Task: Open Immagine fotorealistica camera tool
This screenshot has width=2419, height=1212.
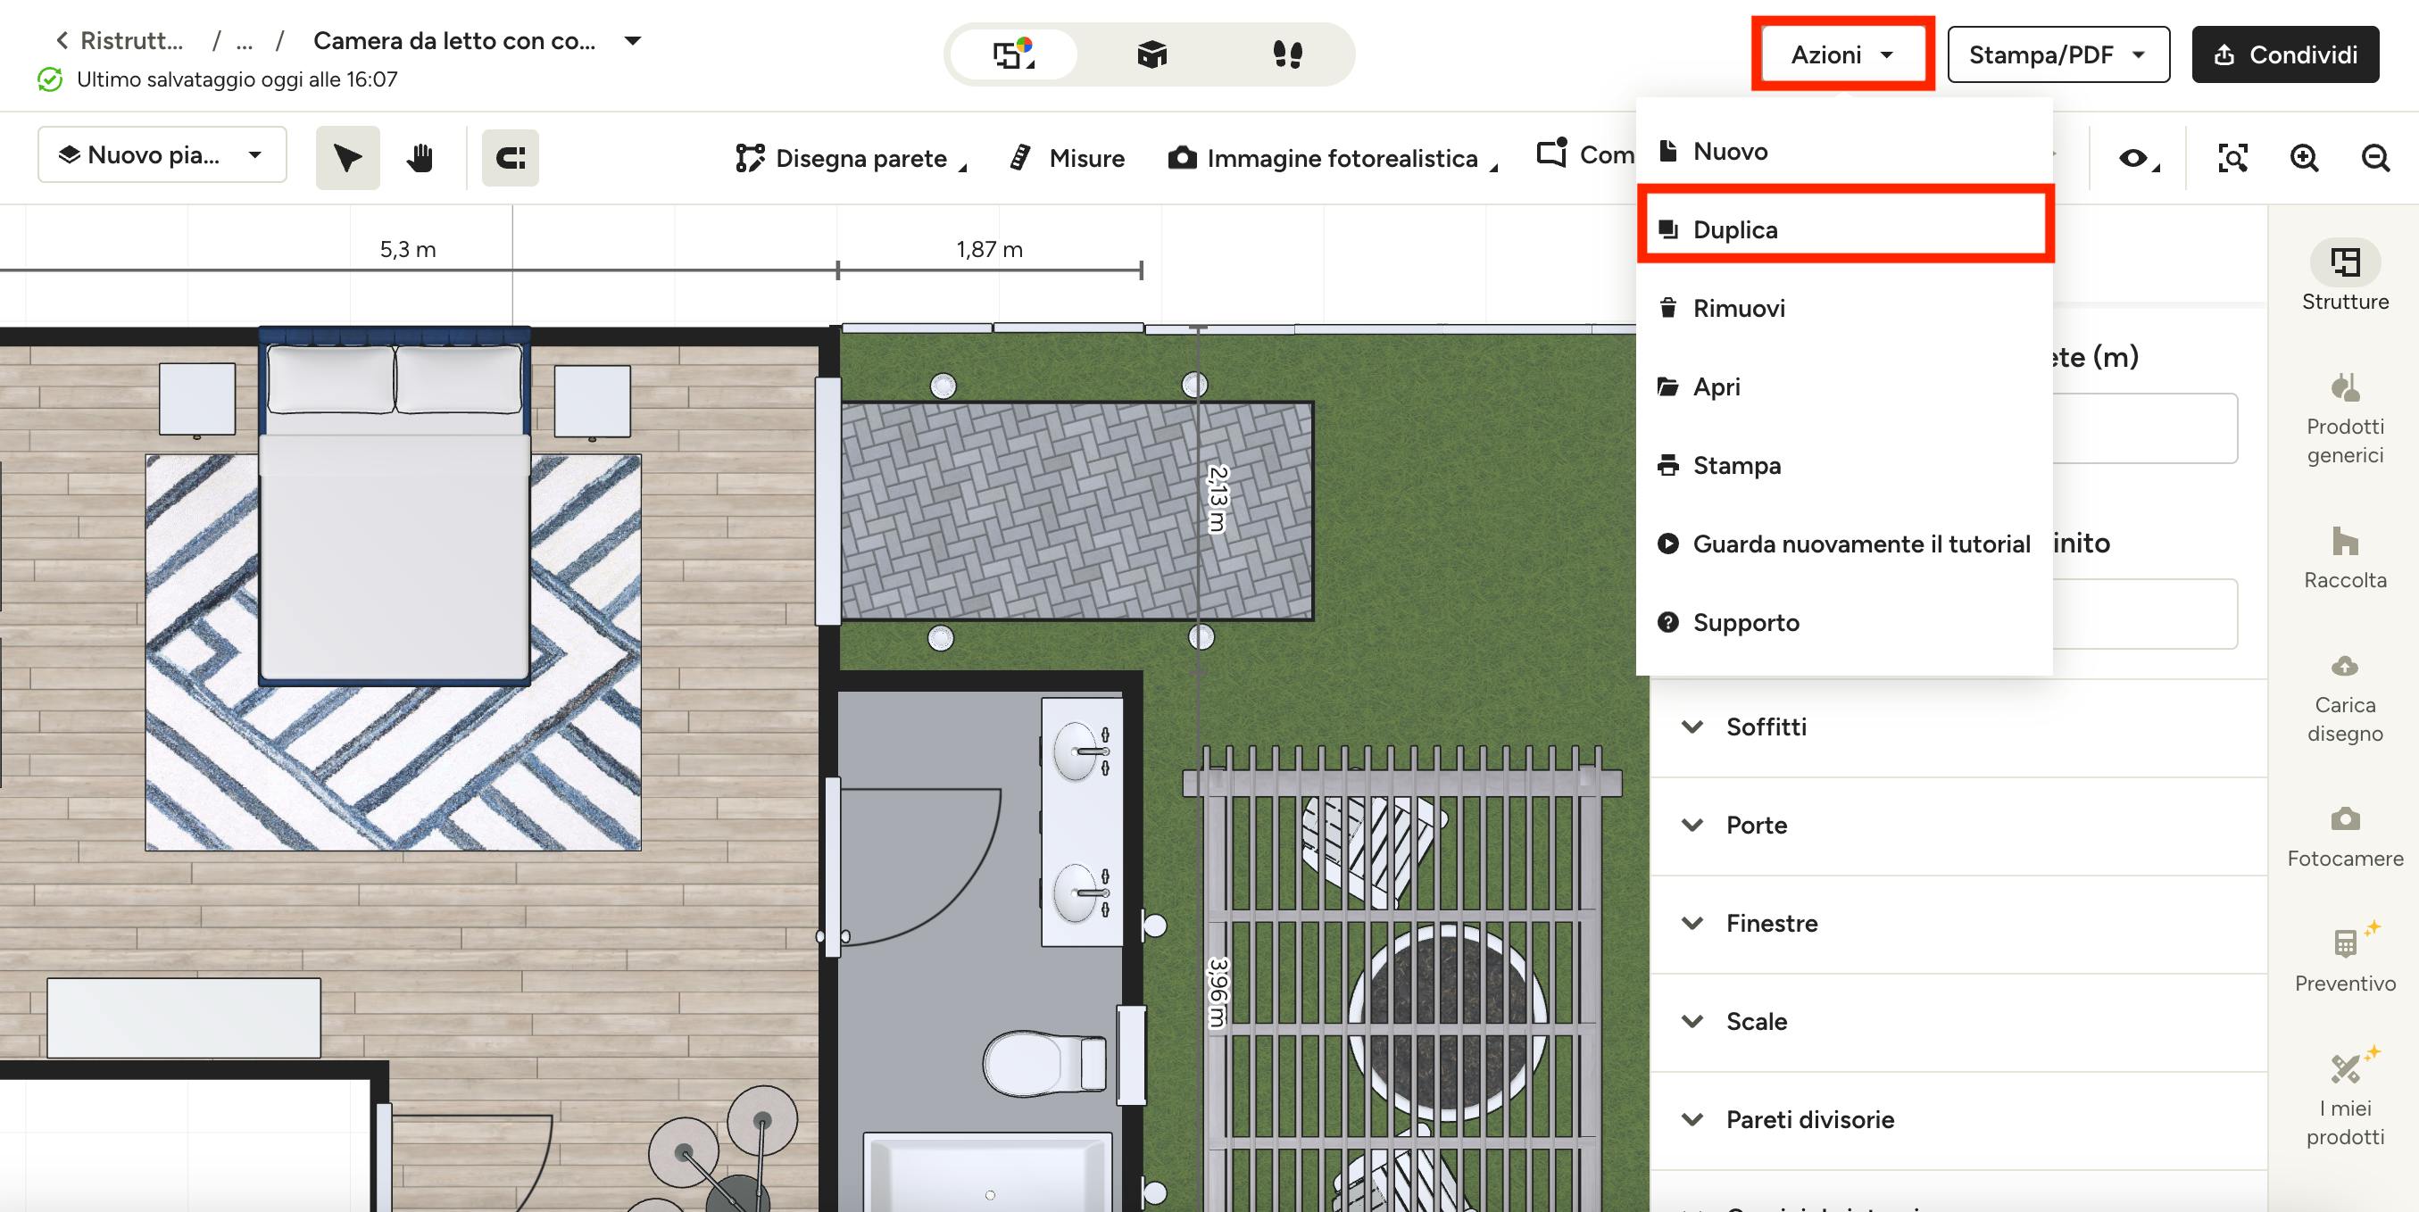Action: 1333,158
